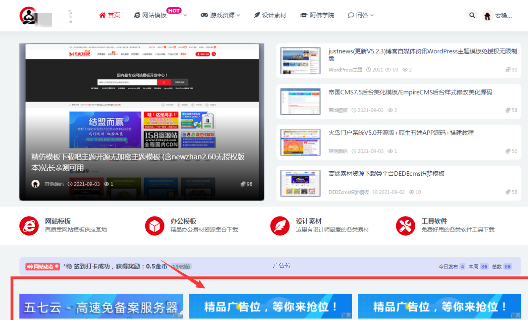Open justnews WordPress主题模板 article title
Screen dimensions: 528x320
[x=423, y=55]
